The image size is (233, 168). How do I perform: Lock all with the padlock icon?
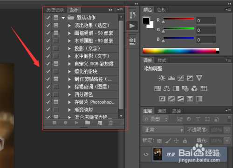pyautogui.click(x=185, y=141)
